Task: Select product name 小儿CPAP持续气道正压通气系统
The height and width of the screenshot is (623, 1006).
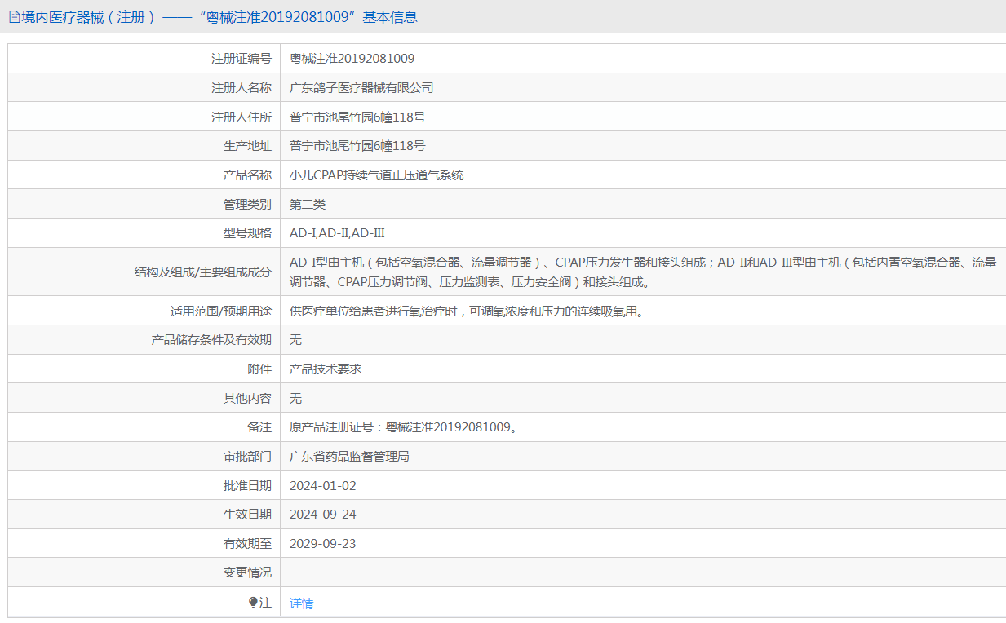Action: pos(376,175)
